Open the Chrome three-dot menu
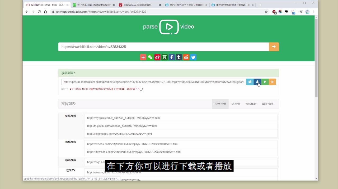Image resolution: width=338 pixels, height=189 pixels. (x=314, y=12)
